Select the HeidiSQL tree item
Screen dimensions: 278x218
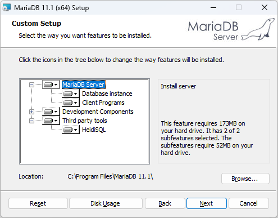click(x=94, y=130)
